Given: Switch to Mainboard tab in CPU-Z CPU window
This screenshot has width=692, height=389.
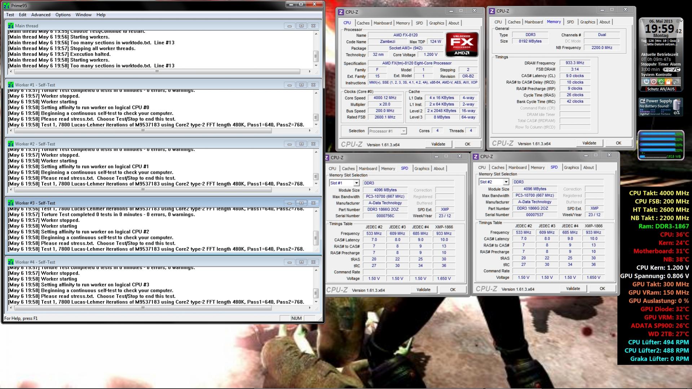Looking at the screenshot, I should tap(383, 23).
